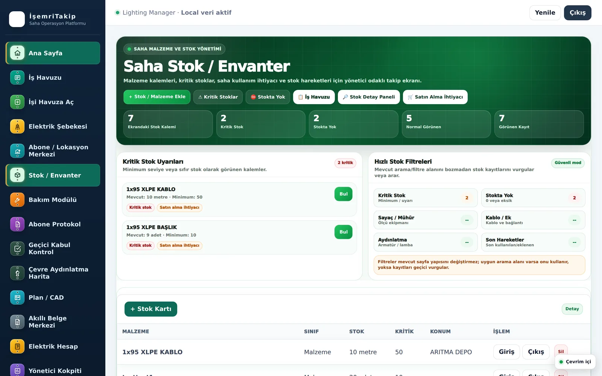Click the STOK column header
Screen dimensions: 602x376
(357, 332)
